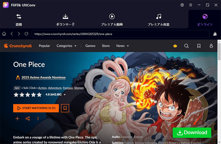Open the three-dot more options menu
This screenshot has height=144, width=221.
[38, 118]
